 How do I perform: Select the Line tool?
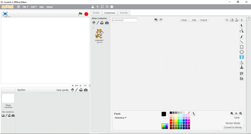[x=242, y=42]
